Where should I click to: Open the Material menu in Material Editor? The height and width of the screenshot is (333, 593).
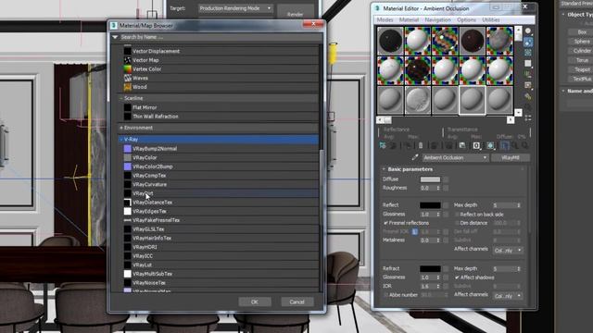(409, 19)
